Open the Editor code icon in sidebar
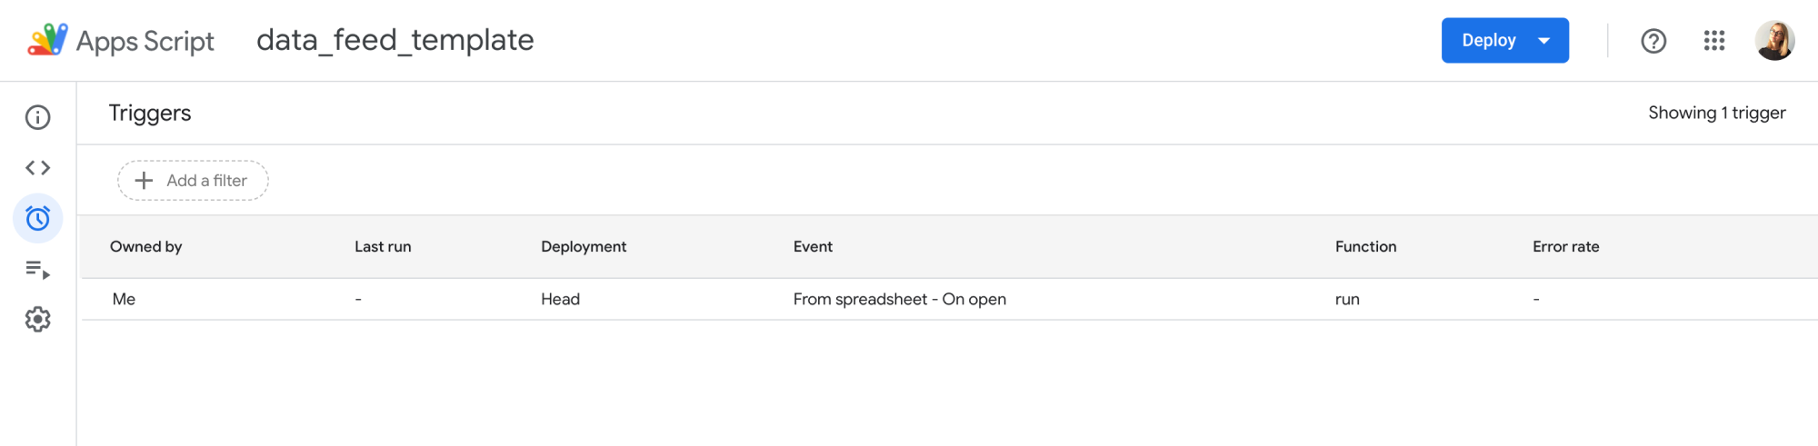The width and height of the screenshot is (1818, 446). pos(38,168)
